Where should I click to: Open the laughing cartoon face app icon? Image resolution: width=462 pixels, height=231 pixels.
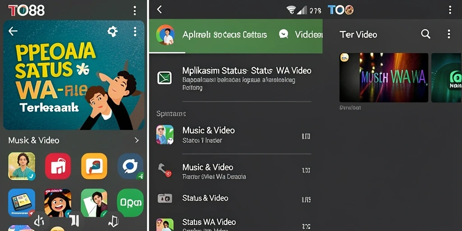click(x=58, y=203)
